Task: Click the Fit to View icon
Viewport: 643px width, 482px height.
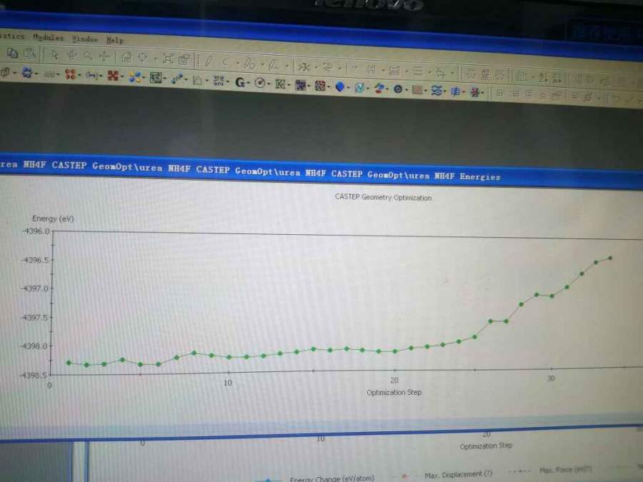Action: [x=167, y=59]
